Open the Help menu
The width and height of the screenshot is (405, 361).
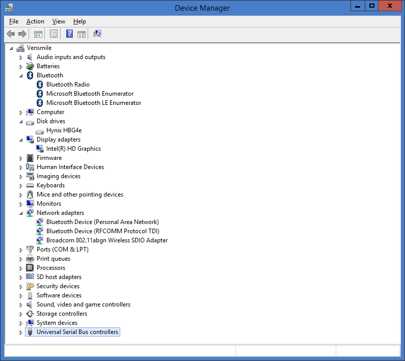79,21
